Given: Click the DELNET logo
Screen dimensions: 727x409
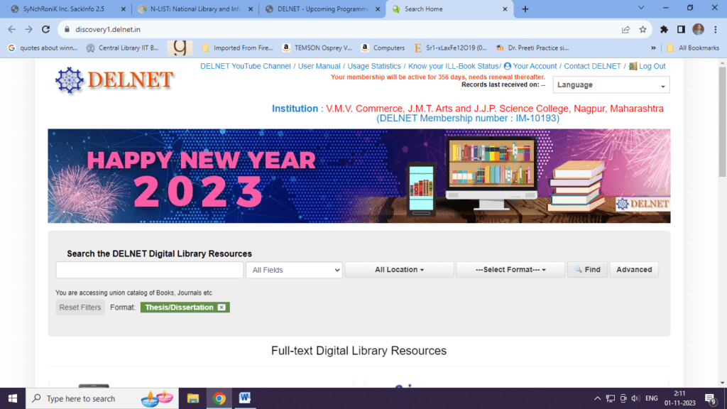Looking at the screenshot, I should (x=114, y=80).
